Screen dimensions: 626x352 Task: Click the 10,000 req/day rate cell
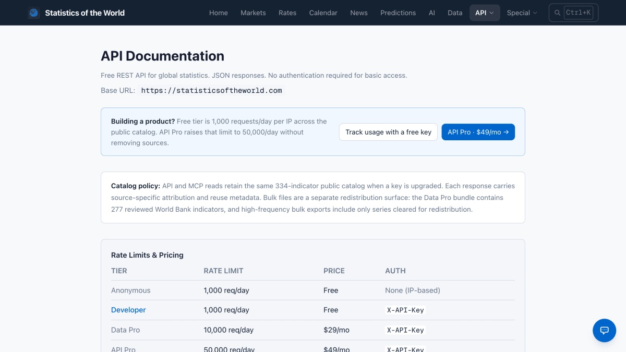228,330
